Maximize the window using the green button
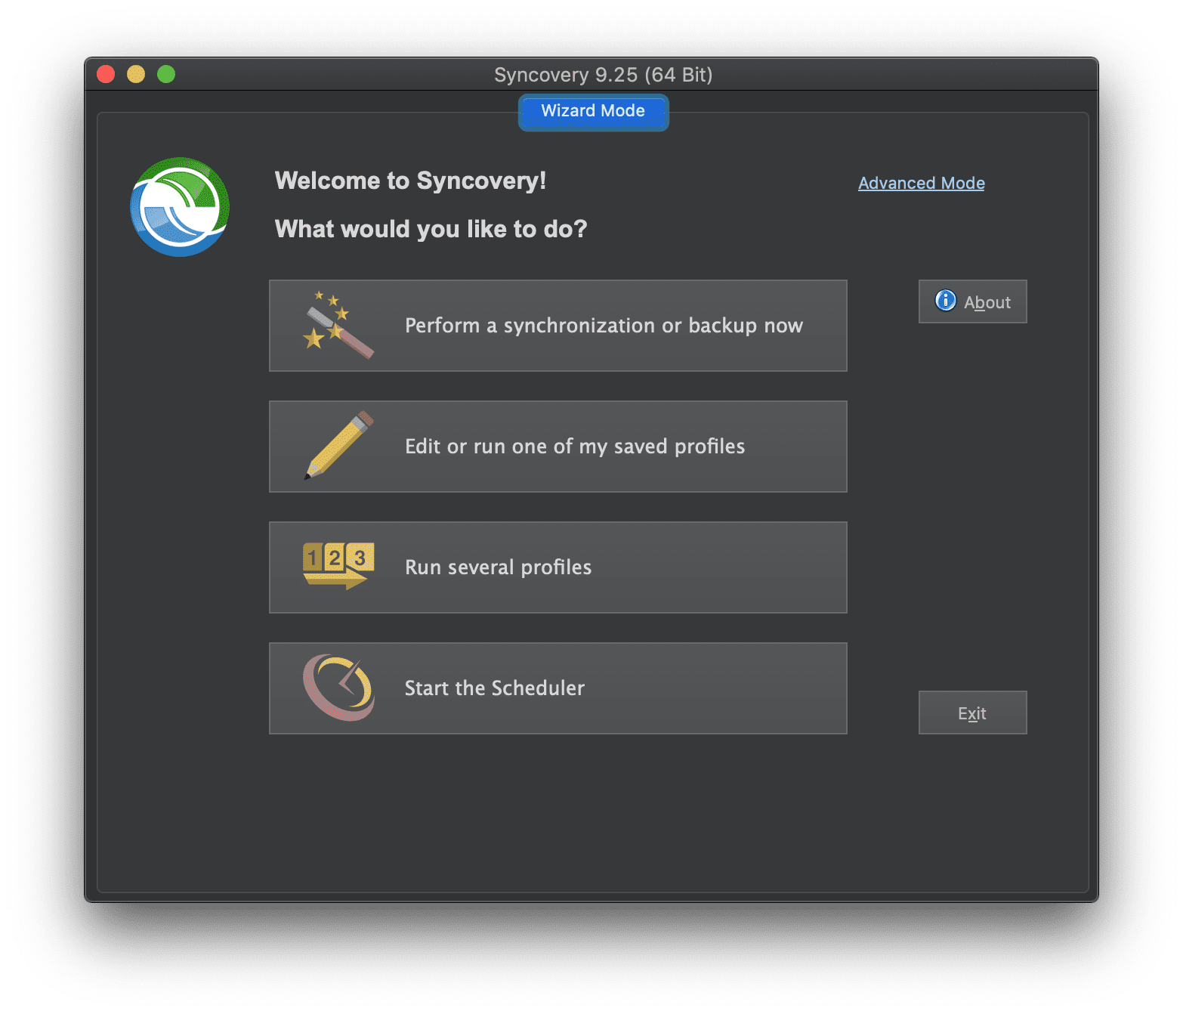Image resolution: width=1183 pixels, height=1014 pixels. 166,74
